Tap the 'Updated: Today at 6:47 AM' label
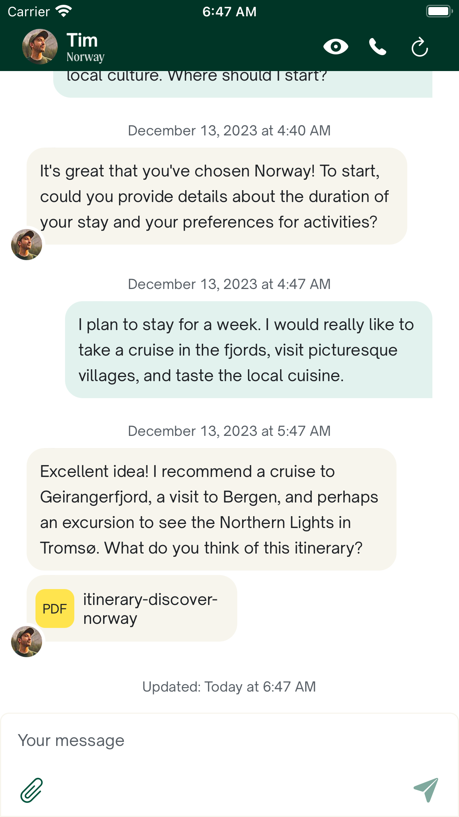 [229, 687]
